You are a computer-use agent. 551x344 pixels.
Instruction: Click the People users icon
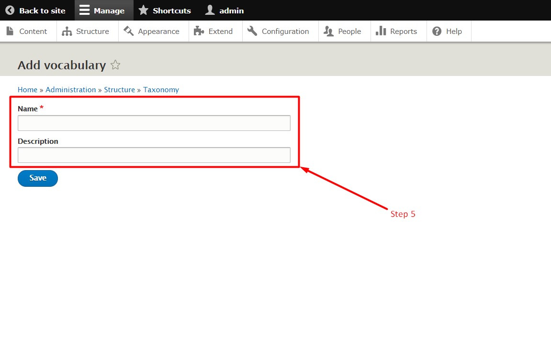click(x=328, y=31)
